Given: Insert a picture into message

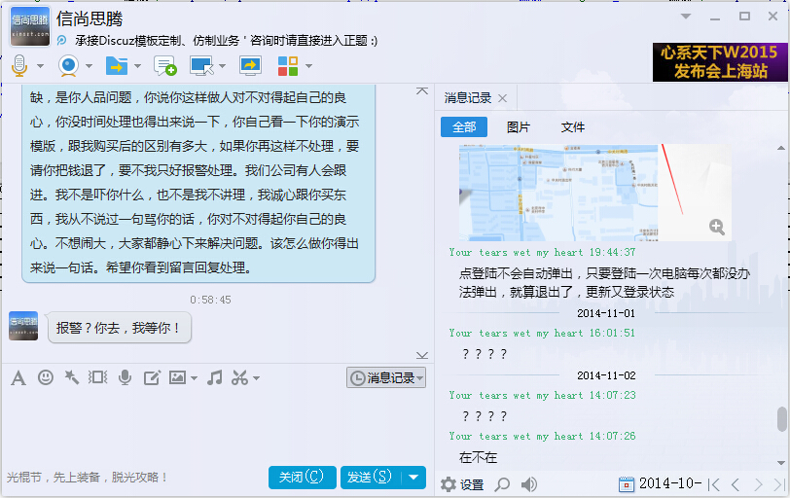Looking at the screenshot, I should coord(177,377).
